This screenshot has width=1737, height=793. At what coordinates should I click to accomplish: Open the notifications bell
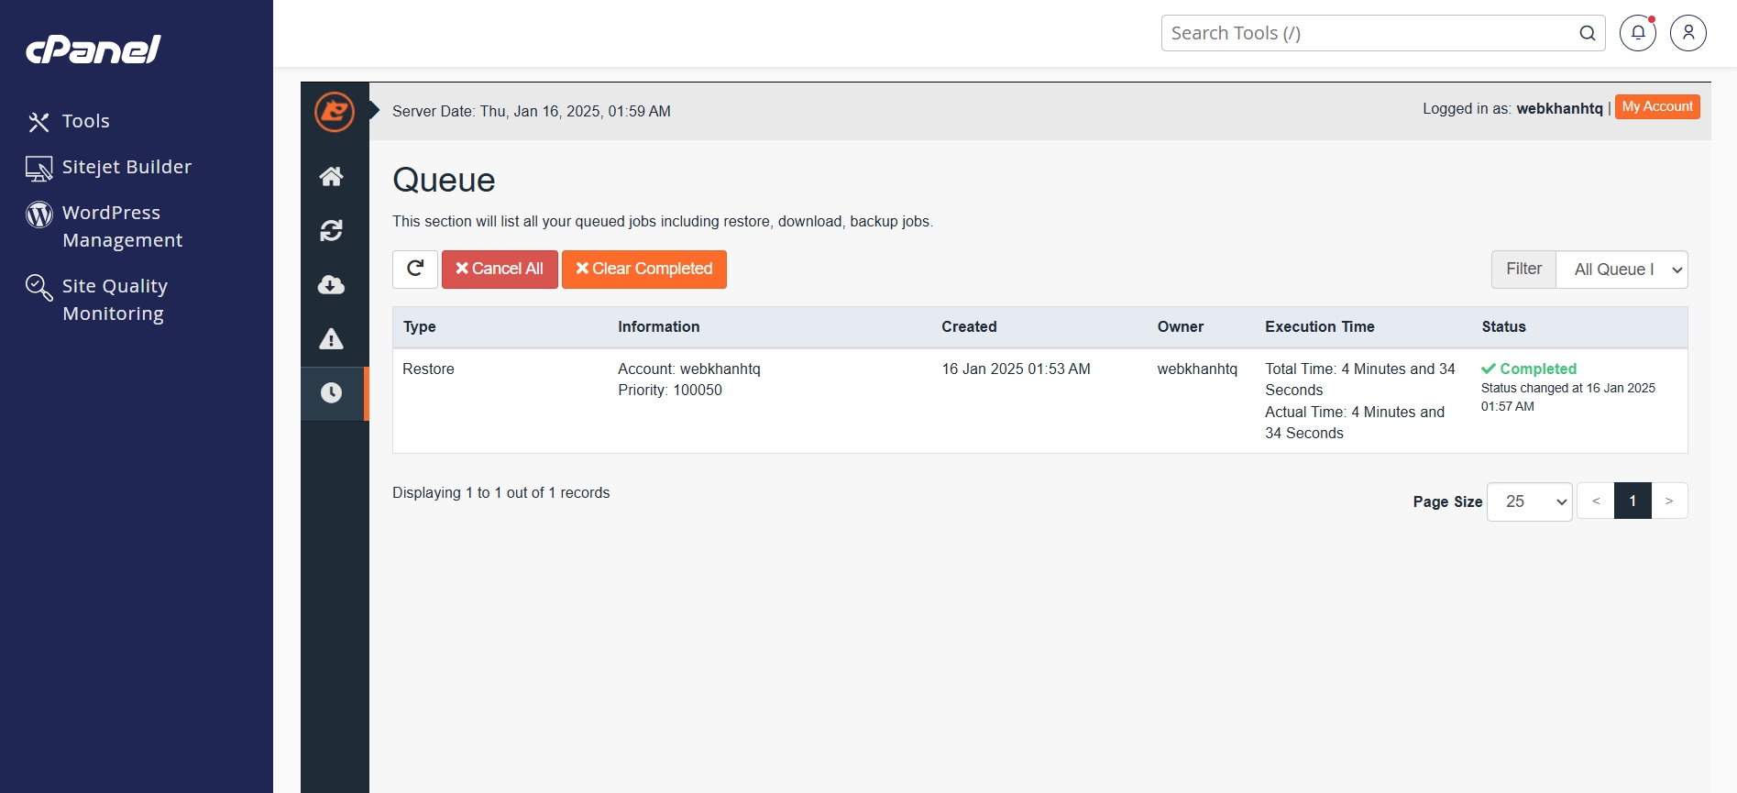(1637, 33)
